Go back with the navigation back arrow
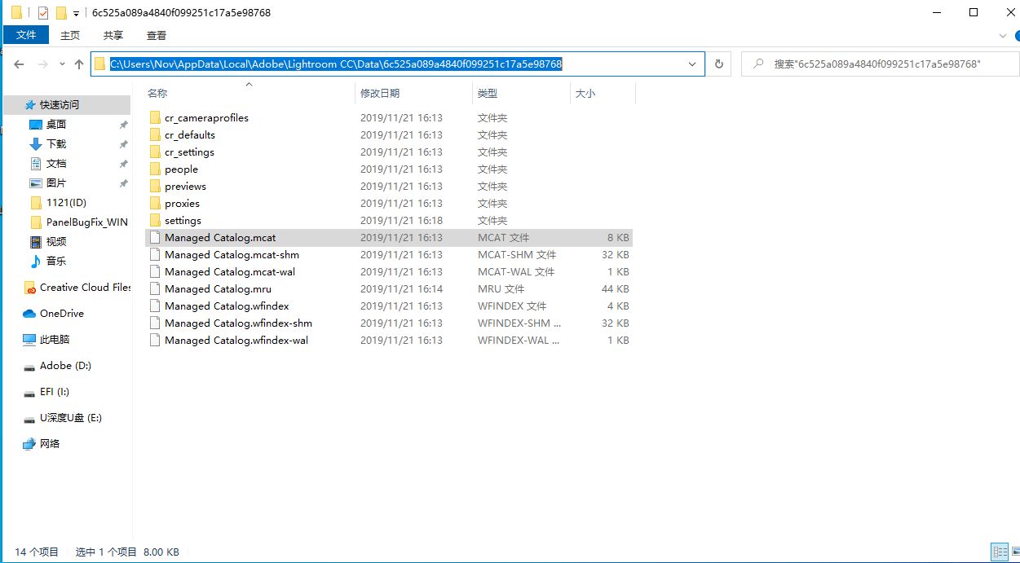This screenshot has height=563, width=1020. point(18,64)
